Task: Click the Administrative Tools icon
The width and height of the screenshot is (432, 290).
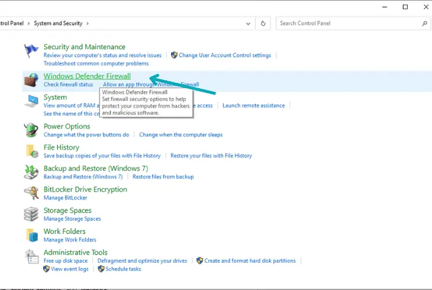Action: tap(31, 256)
